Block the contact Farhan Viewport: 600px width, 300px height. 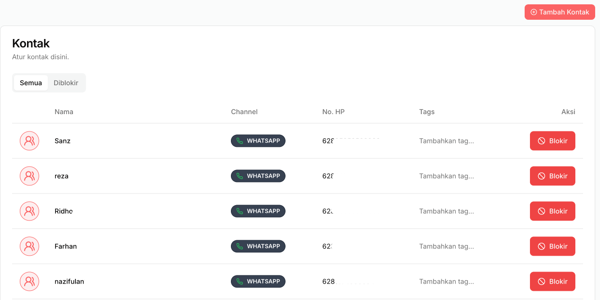click(x=552, y=246)
